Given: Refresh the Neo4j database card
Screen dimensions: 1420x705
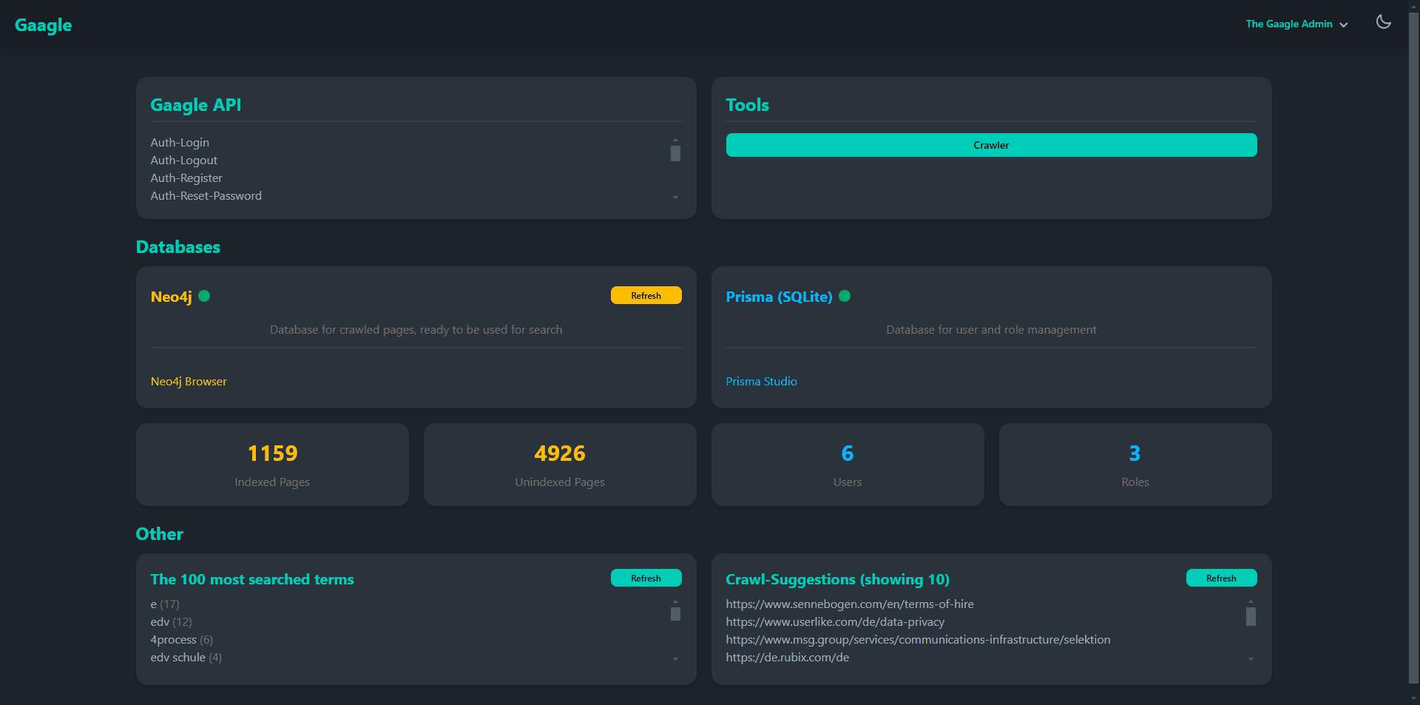Looking at the screenshot, I should coord(646,295).
